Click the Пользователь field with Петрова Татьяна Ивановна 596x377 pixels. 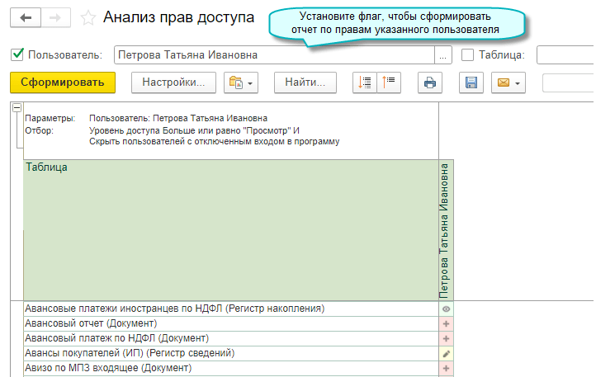274,55
